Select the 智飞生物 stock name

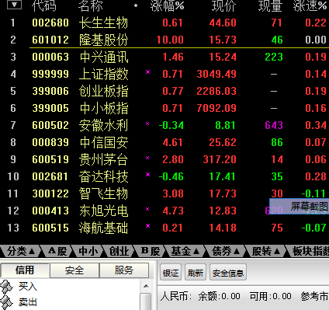pos(103,193)
